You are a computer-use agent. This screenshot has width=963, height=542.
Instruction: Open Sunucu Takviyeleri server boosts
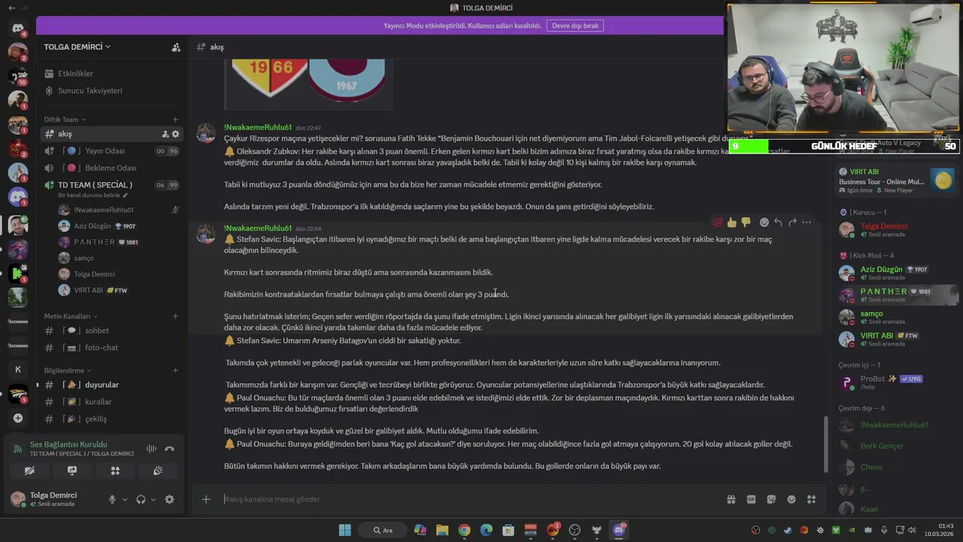111,90
